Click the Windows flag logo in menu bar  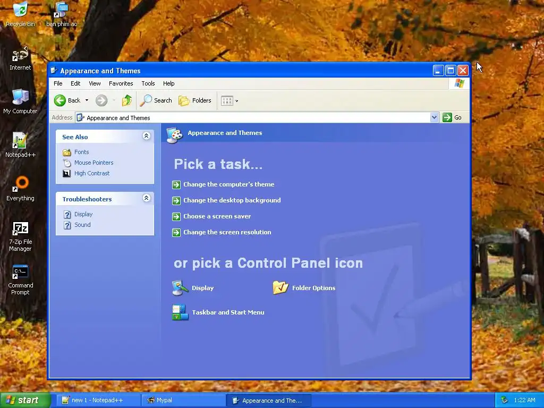pyautogui.click(x=459, y=83)
